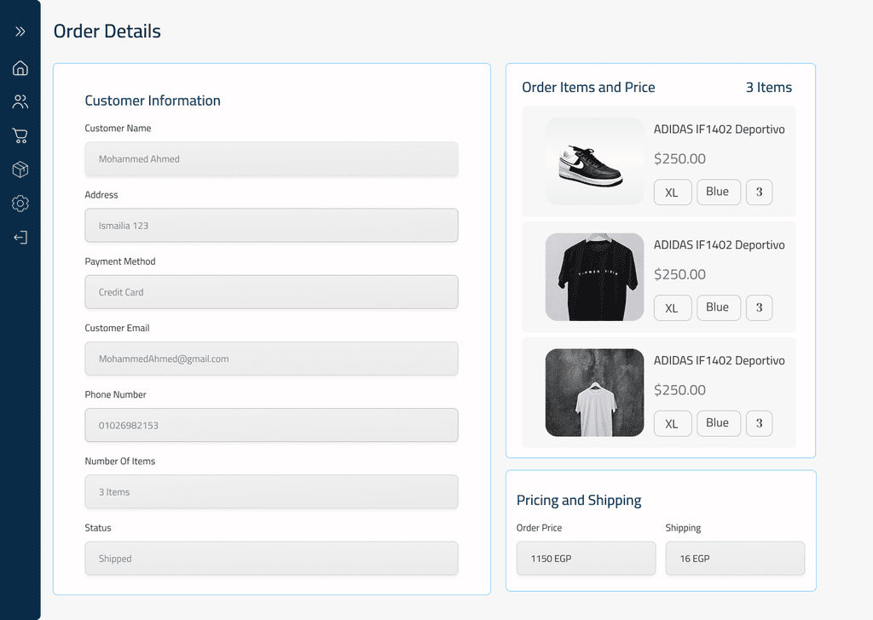
Task: Open the products box icon
Action: coord(20,169)
